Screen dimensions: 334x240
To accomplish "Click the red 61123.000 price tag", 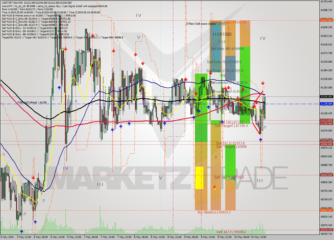I will [326, 120].
